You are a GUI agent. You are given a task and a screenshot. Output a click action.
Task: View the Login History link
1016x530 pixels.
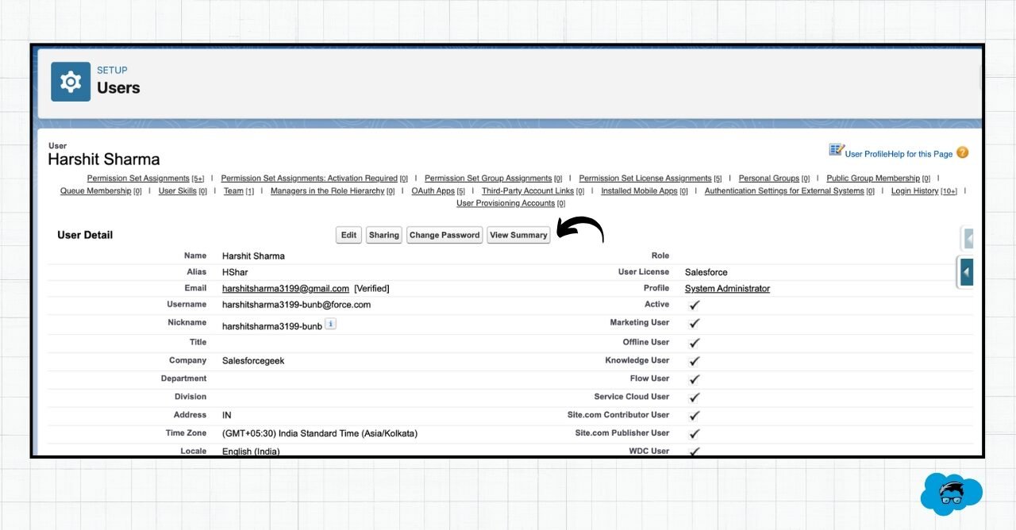click(924, 191)
